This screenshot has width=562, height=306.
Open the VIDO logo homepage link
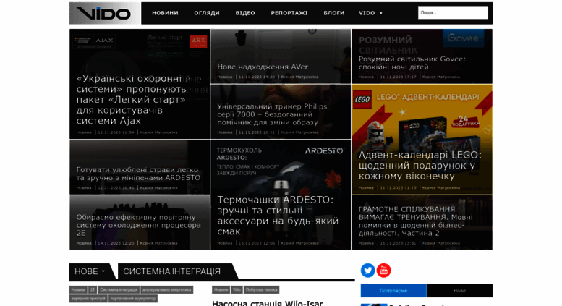click(x=105, y=13)
